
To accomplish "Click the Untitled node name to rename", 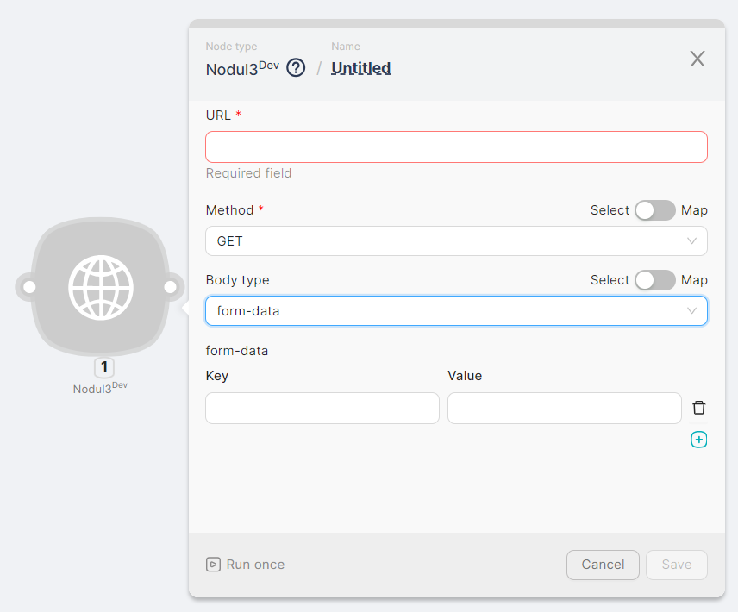I will pos(361,68).
